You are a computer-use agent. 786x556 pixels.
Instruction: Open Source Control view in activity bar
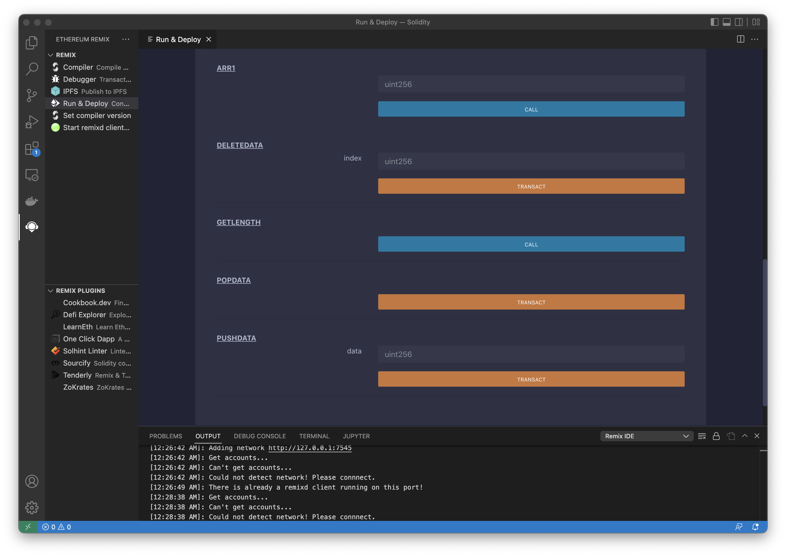point(32,95)
